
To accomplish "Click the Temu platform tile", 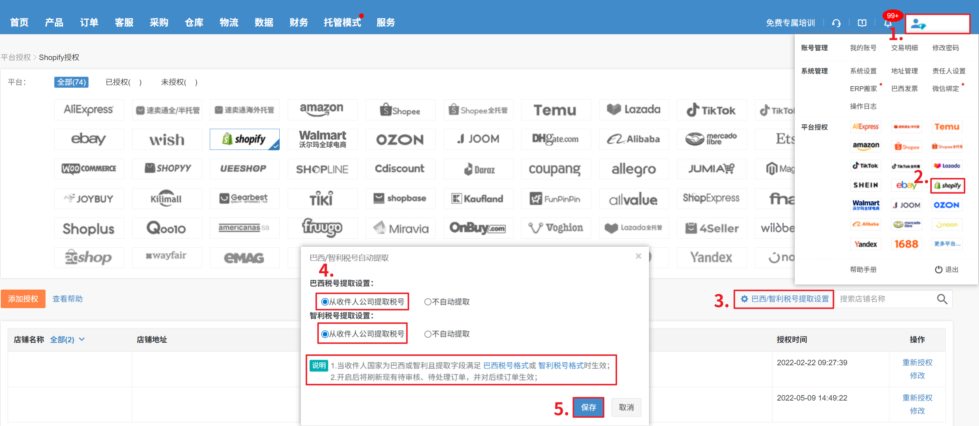I will [555, 110].
